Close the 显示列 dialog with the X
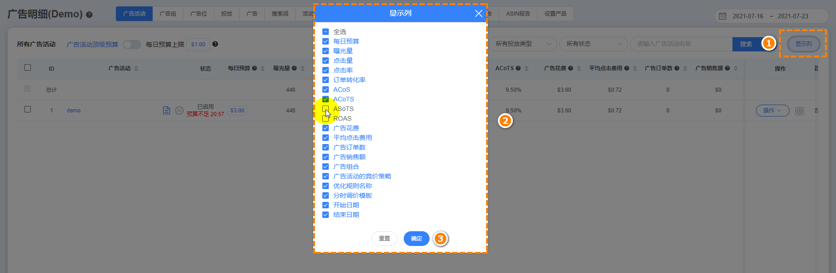836x273 pixels. pyautogui.click(x=479, y=13)
